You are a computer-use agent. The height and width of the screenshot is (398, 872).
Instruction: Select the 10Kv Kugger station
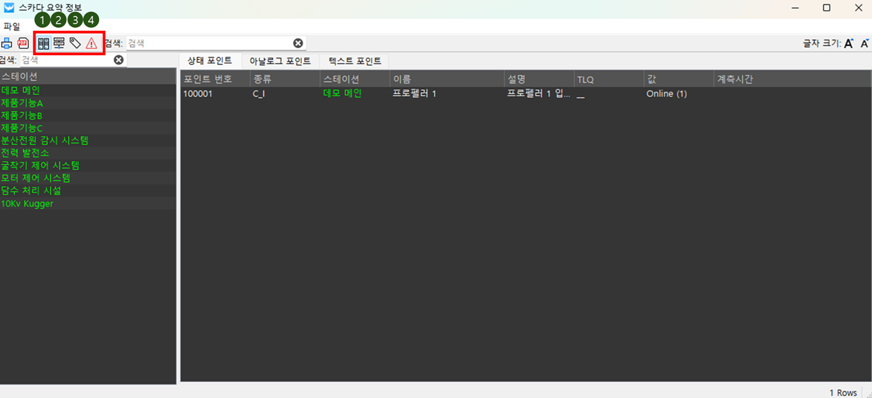click(27, 204)
